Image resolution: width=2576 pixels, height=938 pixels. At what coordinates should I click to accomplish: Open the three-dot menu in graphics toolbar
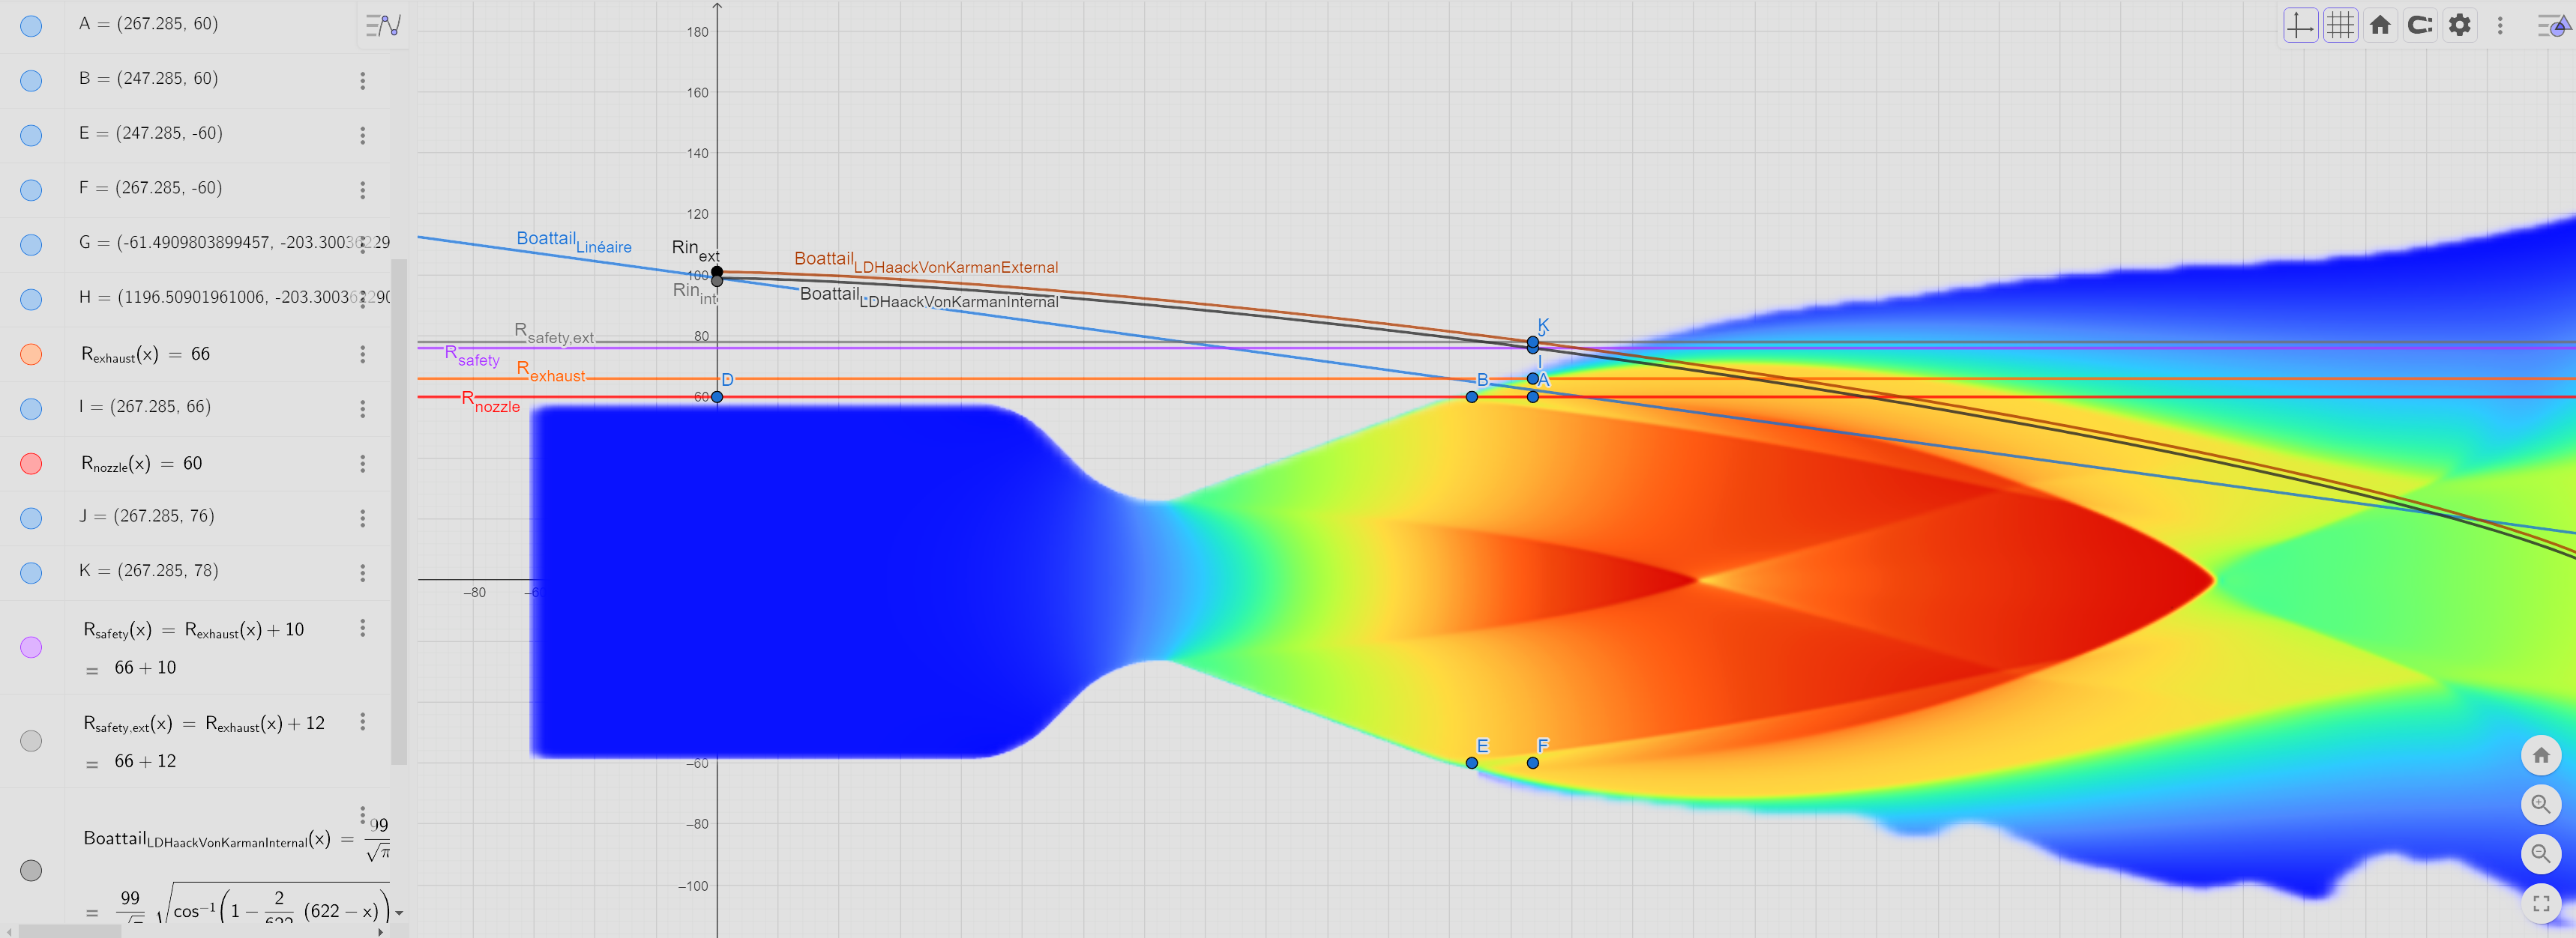click(x=2500, y=25)
